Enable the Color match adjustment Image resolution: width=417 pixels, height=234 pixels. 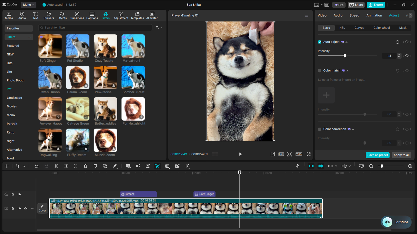point(320,70)
